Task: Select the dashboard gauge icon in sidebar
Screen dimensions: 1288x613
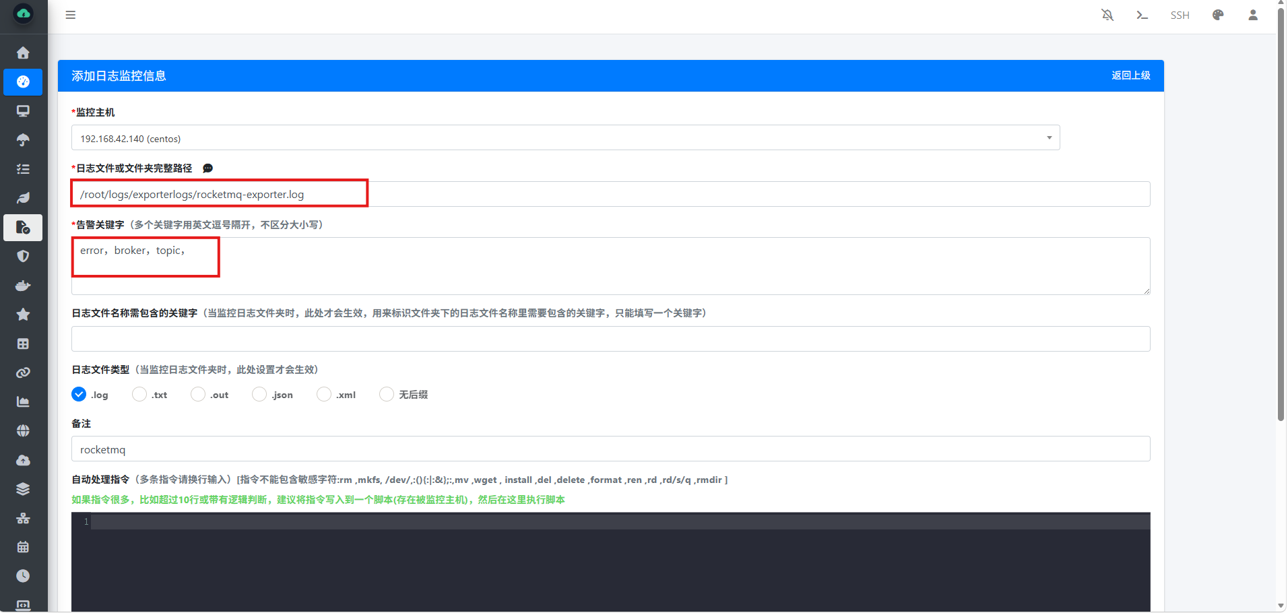Action: (x=23, y=82)
